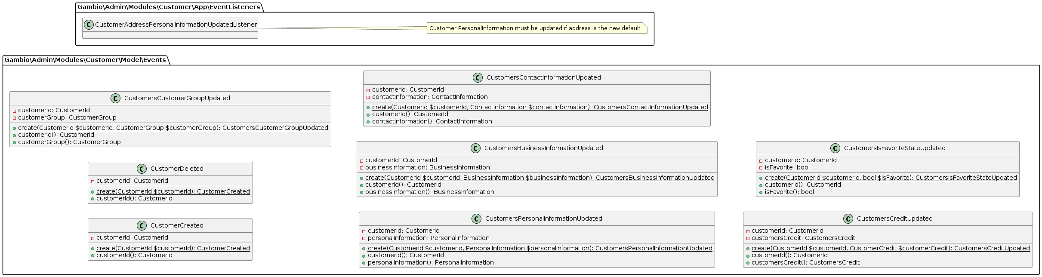Select the CustomersPersonalInformationUpdated class icon

click(476, 219)
